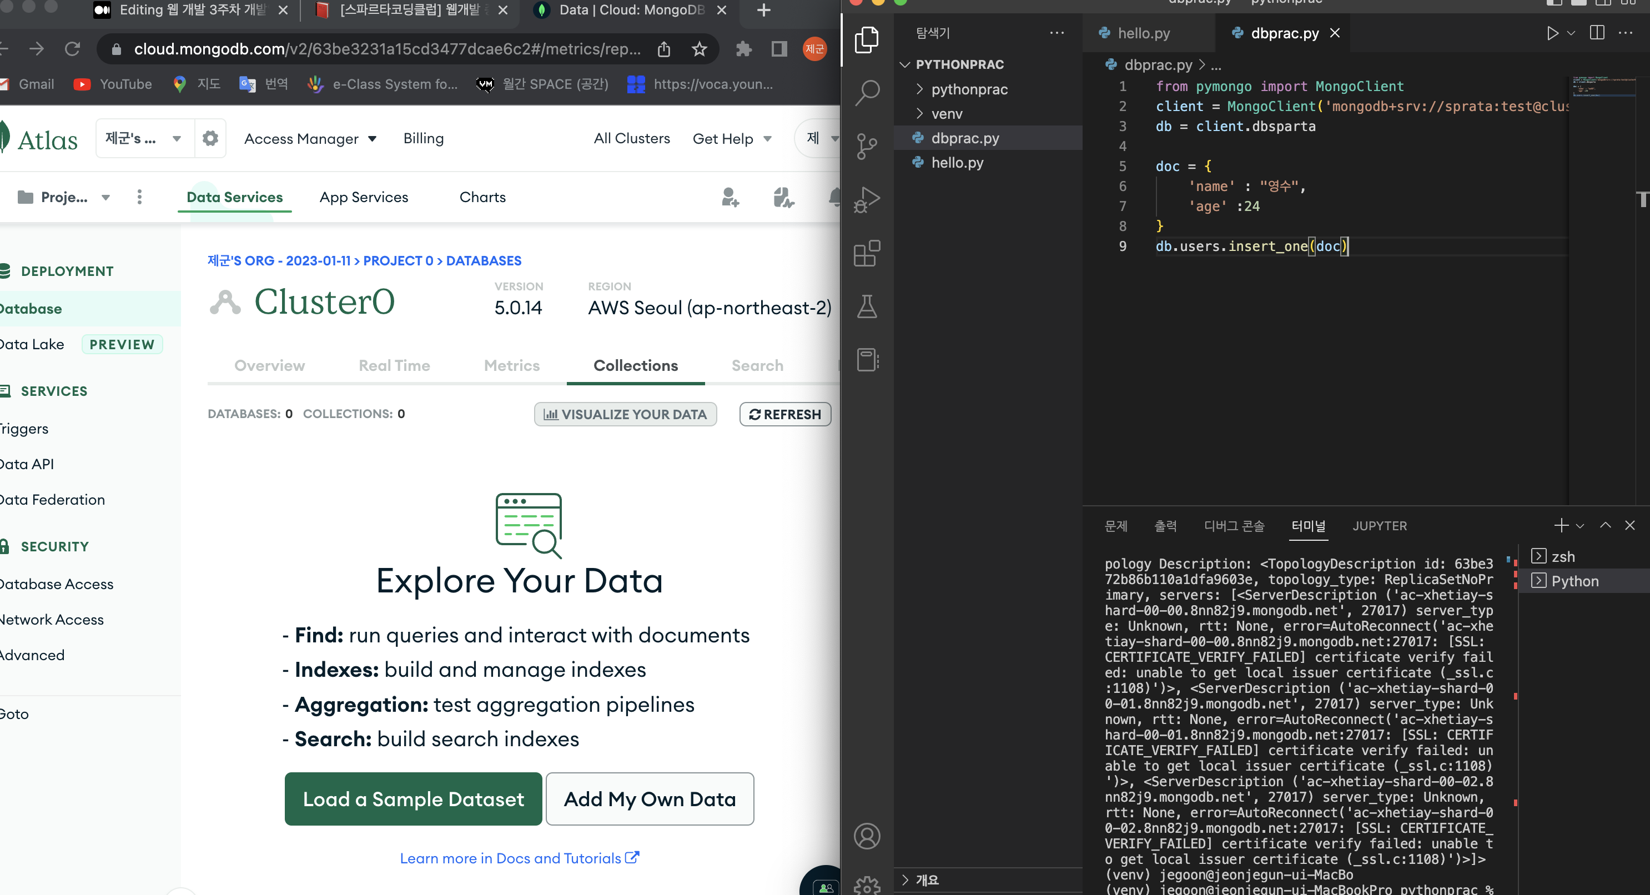Open a new Chrome tab
1650x895 pixels.
[x=763, y=10]
